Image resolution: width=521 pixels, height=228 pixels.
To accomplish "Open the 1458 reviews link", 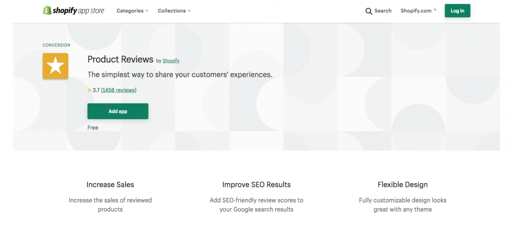I will [x=119, y=90].
